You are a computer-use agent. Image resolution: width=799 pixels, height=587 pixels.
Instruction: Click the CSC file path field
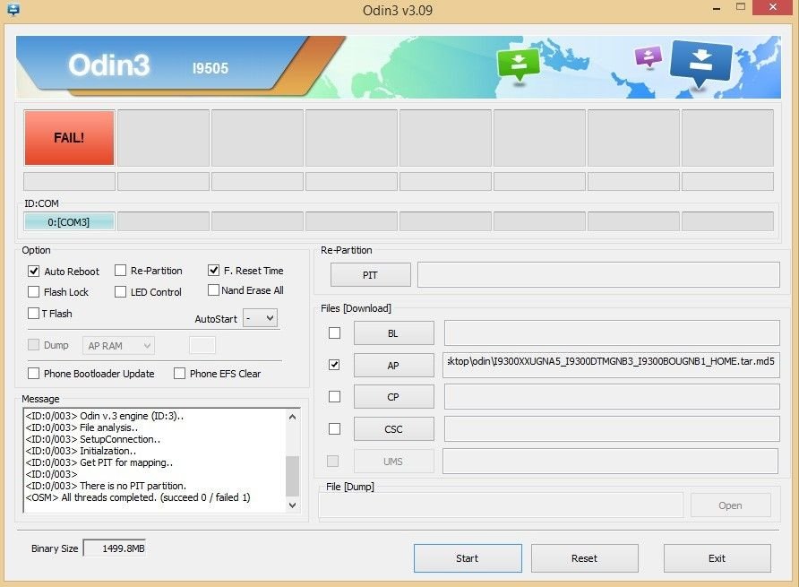612,429
